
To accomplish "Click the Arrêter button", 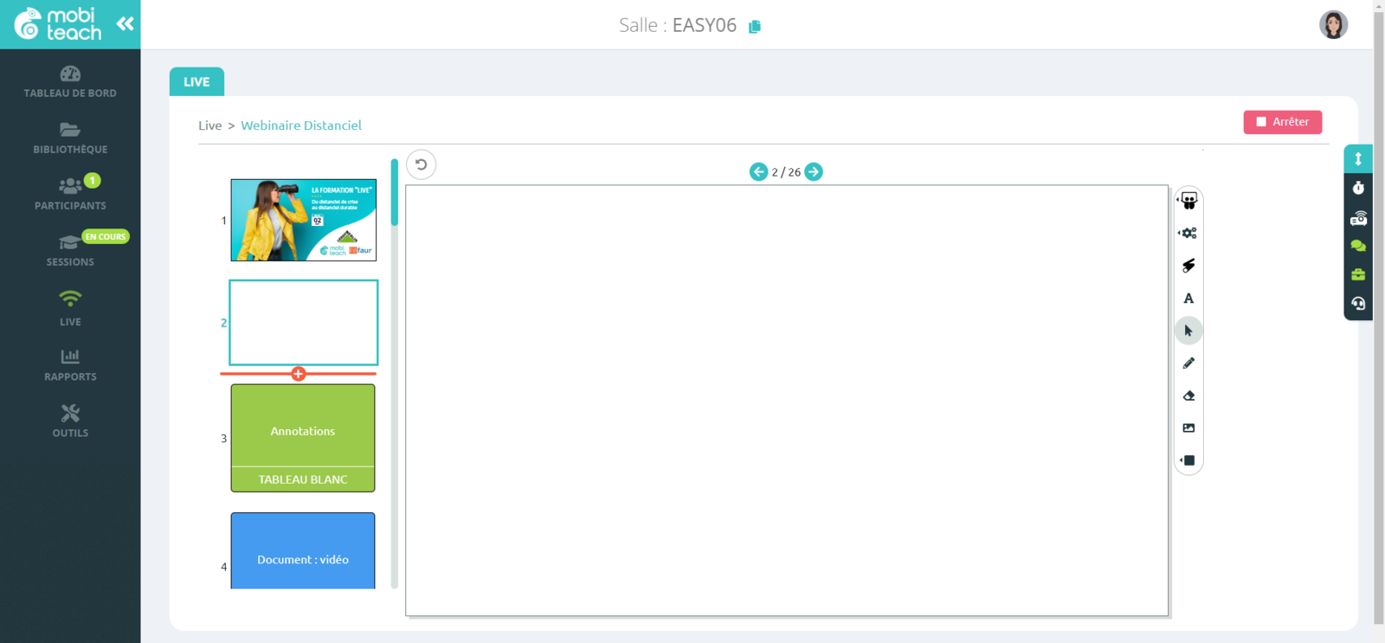I will pyautogui.click(x=1282, y=122).
